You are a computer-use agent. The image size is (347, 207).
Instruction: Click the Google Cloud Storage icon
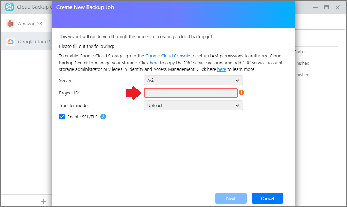point(10,42)
